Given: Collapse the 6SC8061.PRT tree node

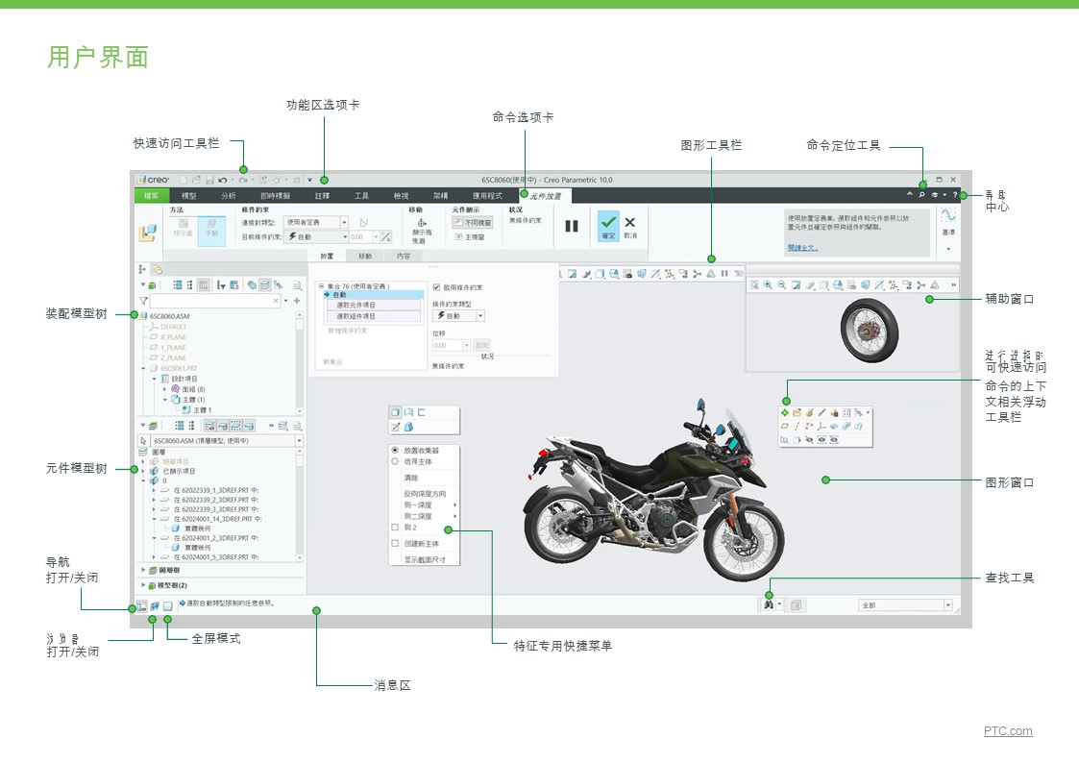Looking at the screenshot, I should tap(144, 369).
